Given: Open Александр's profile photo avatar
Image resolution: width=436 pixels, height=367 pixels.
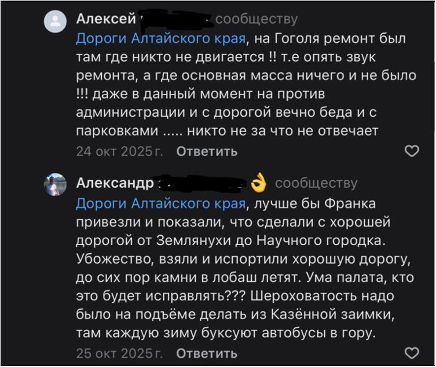Looking at the screenshot, I should 56,185.
